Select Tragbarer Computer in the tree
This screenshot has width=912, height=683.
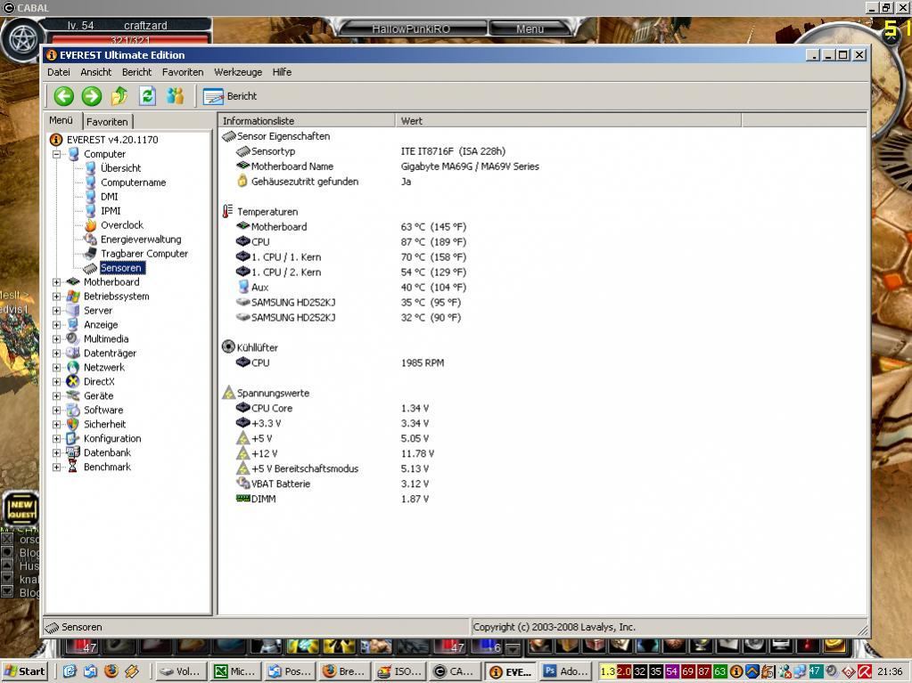[x=144, y=253]
